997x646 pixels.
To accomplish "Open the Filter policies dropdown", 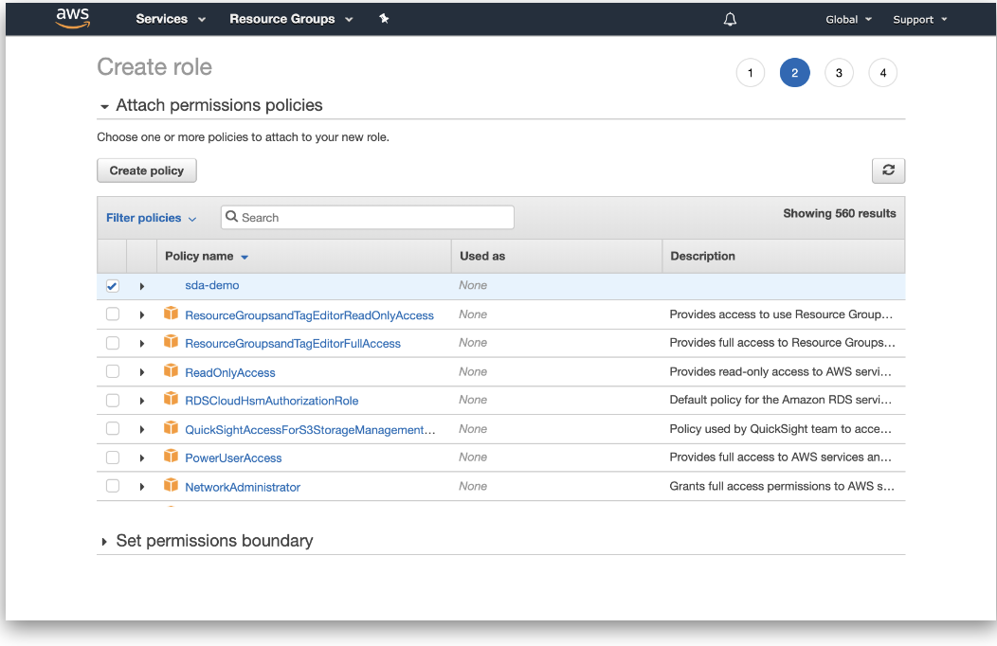I will 152,218.
